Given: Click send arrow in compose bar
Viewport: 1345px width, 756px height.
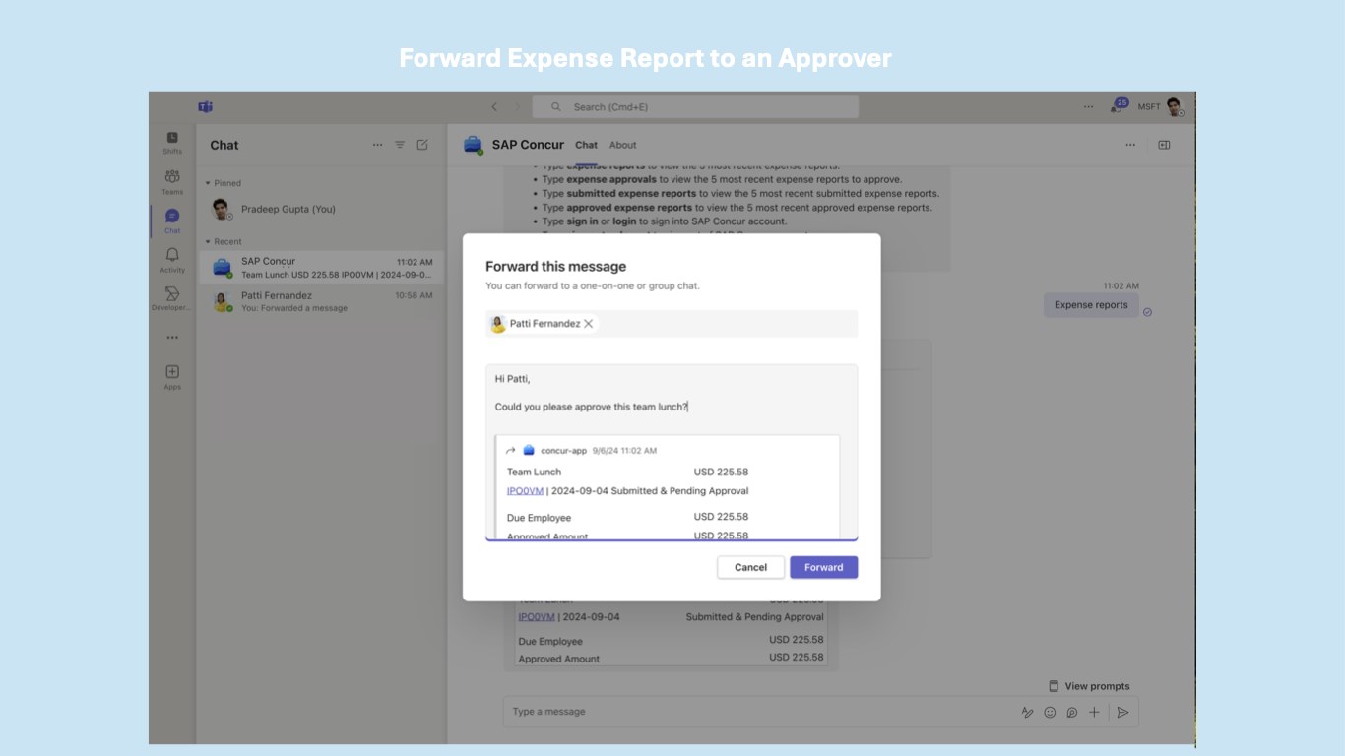Looking at the screenshot, I should (1122, 712).
